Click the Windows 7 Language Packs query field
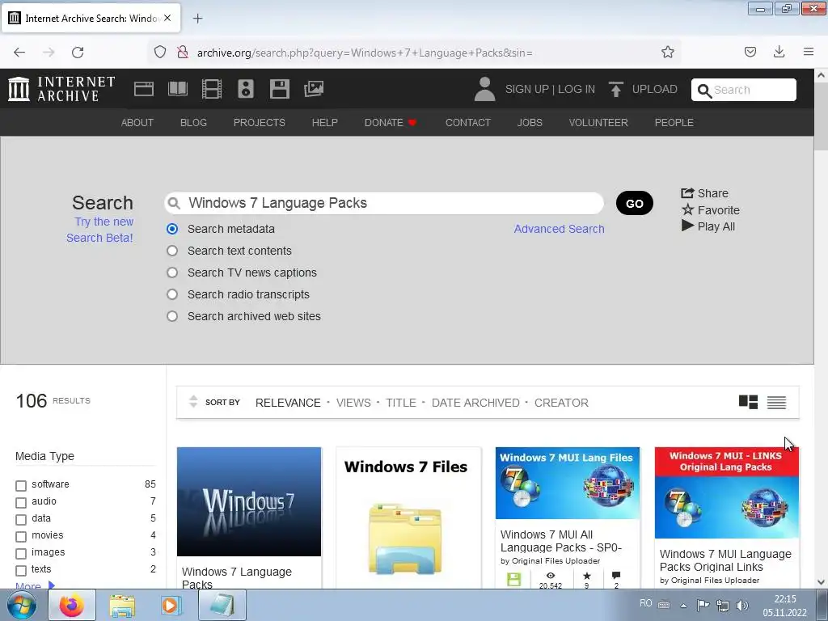 pyautogui.click(x=384, y=203)
